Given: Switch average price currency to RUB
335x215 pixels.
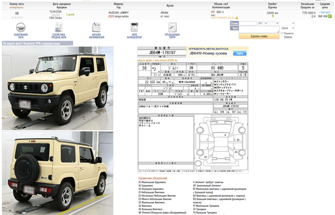Looking at the screenshot, I should click(x=320, y=16).
